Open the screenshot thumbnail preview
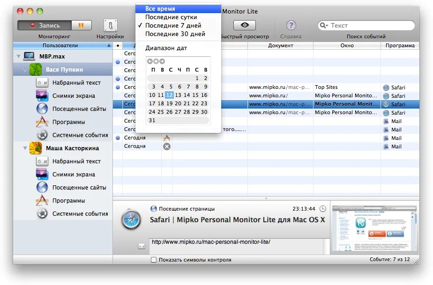Screen dimensions: 433x285 (374, 228)
